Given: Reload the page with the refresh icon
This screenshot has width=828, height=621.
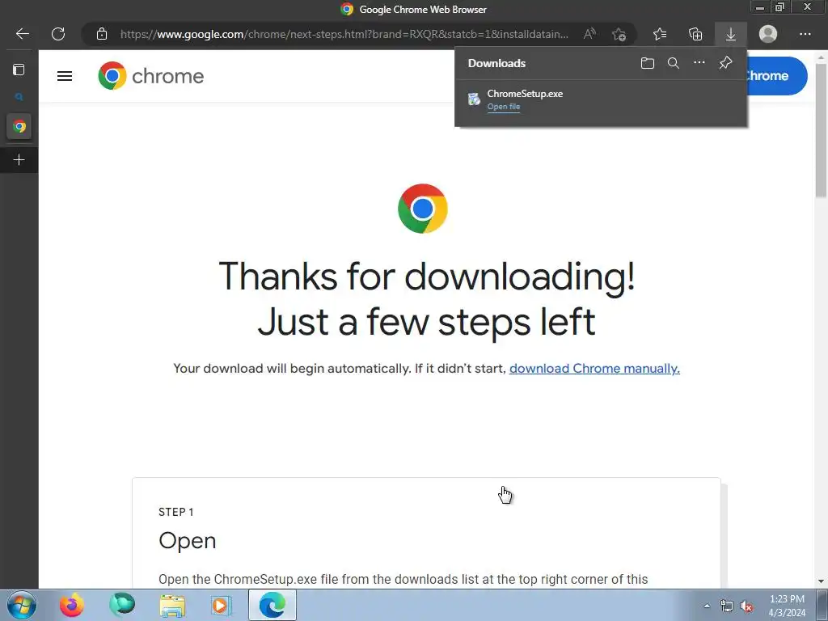Looking at the screenshot, I should point(58,34).
